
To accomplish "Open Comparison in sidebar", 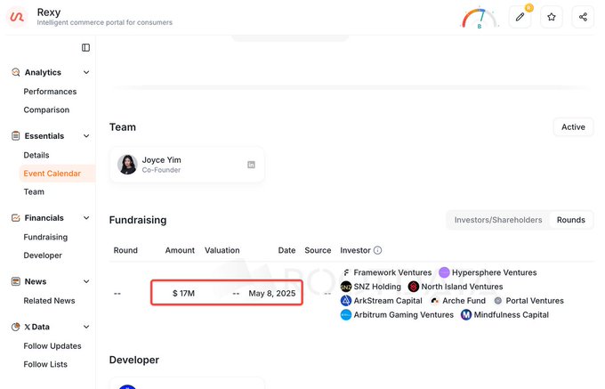I will (x=46, y=110).
